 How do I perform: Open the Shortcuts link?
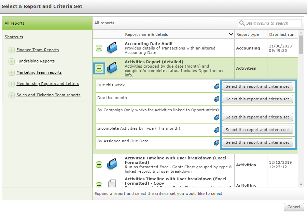click(14, 37)
